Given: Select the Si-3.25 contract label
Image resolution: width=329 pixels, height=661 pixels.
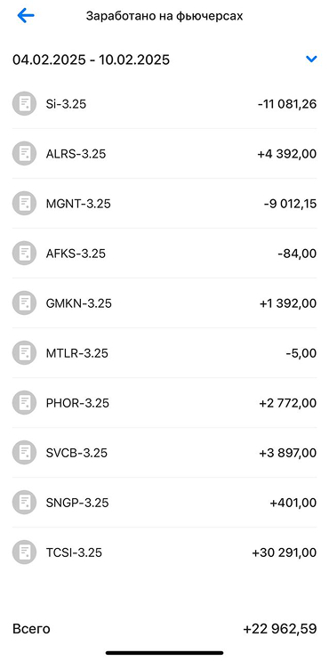Looking at the screenshot, I should pos(66,104).
